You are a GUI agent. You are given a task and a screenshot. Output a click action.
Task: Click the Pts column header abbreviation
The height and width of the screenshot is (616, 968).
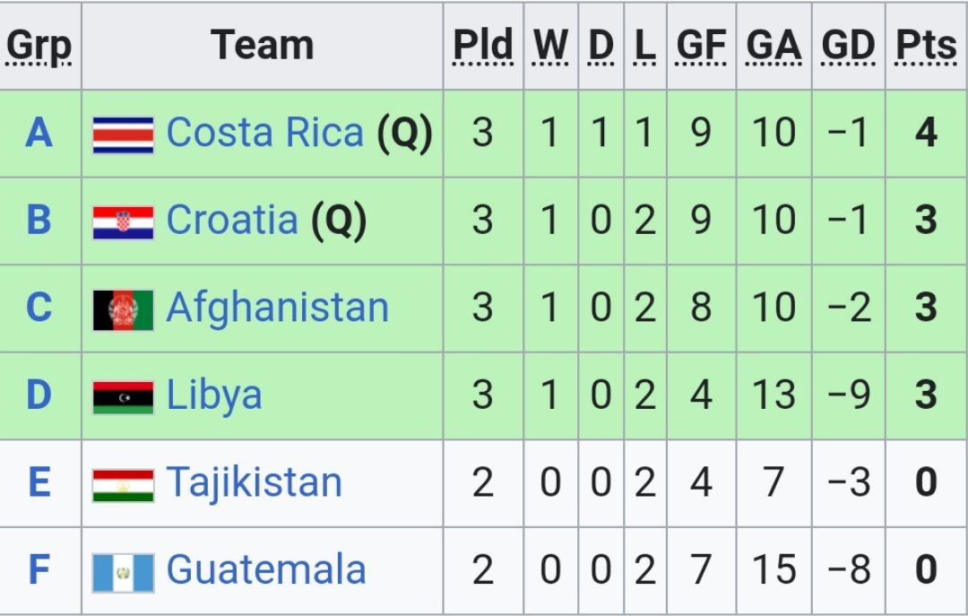926,46
